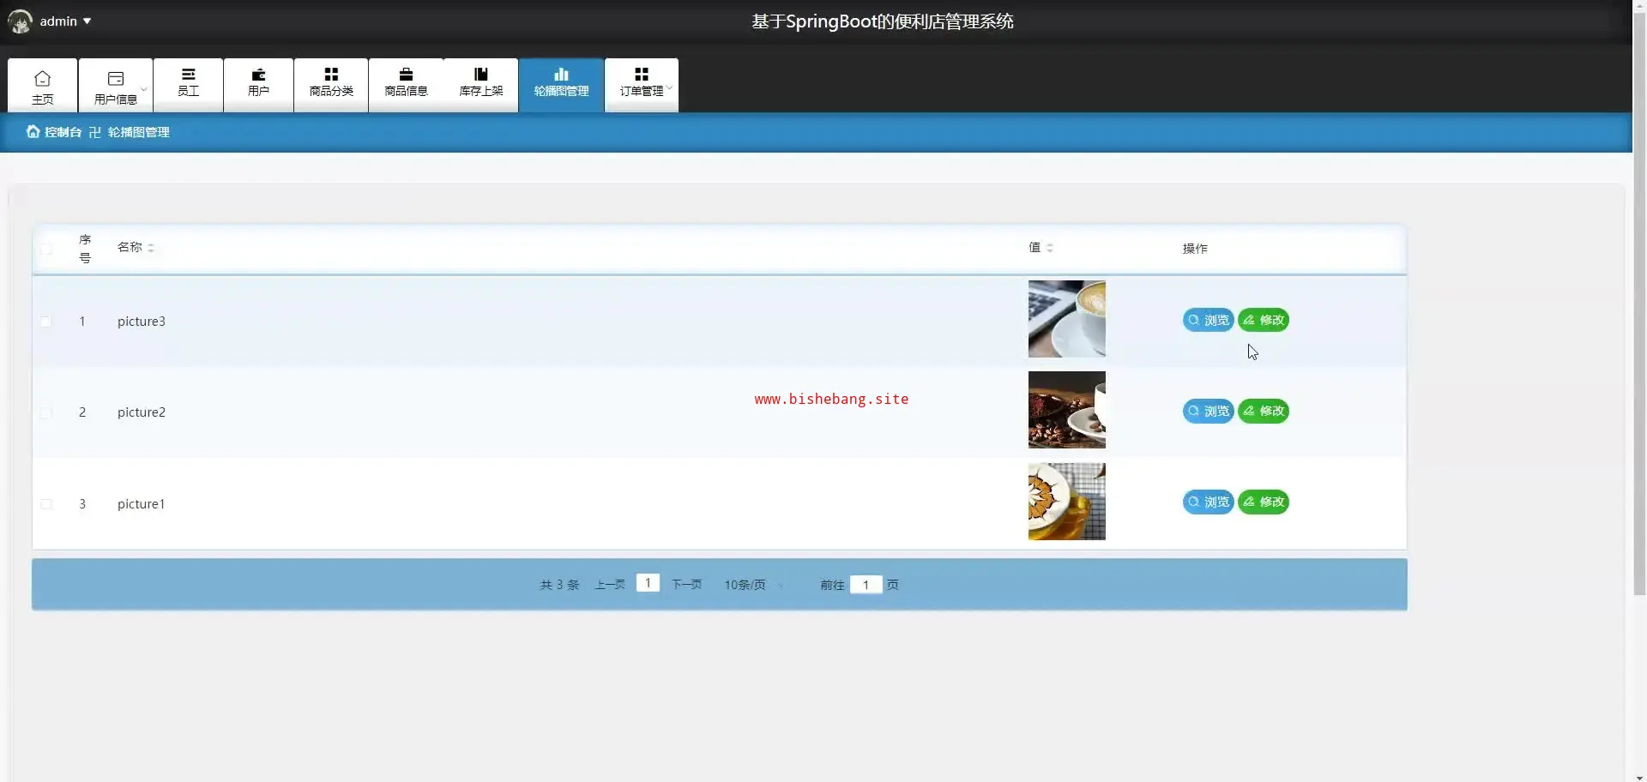Viewport: 1647px width, 782px height.
Task: Click the scrollbar up arrow
Action: (x=1639, y=6)
